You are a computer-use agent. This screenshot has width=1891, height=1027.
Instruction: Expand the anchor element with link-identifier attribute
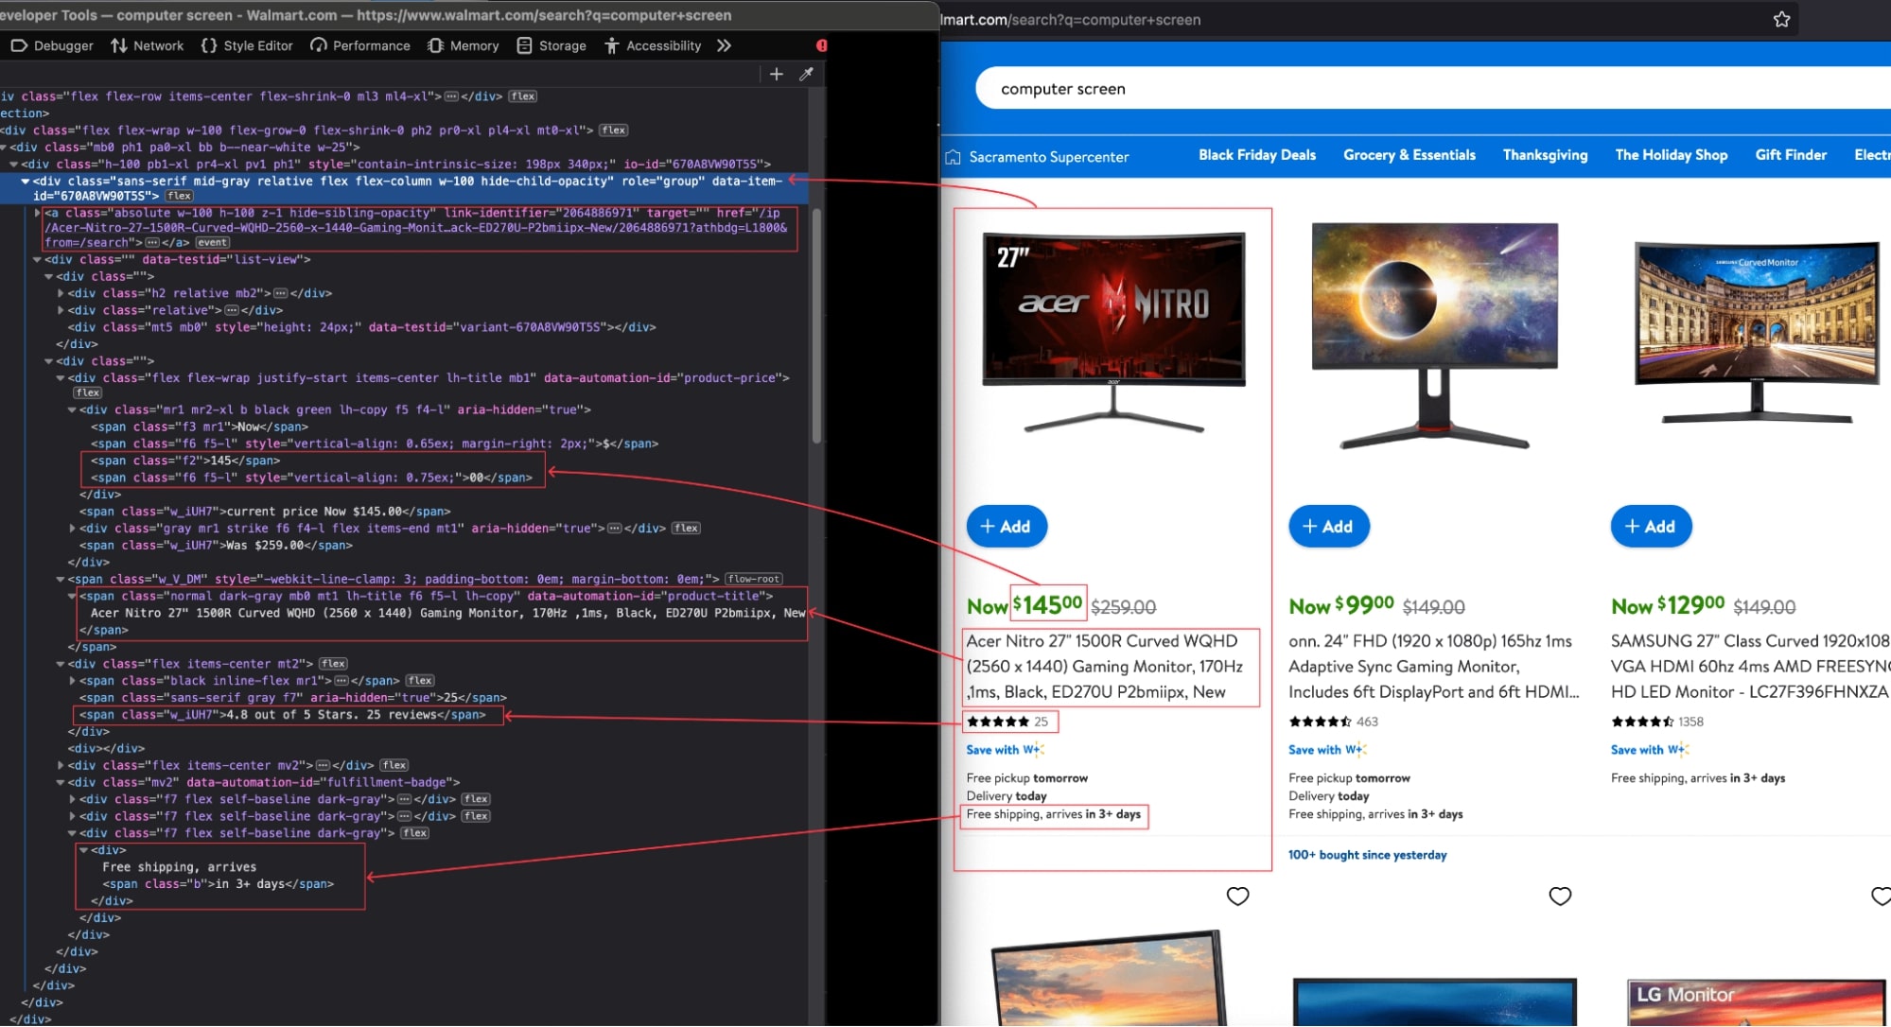click(x=38, y=212)
